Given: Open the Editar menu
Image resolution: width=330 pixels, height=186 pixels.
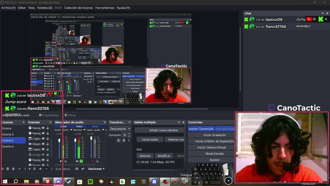Looking at the screenshot, I should [22, 8].
